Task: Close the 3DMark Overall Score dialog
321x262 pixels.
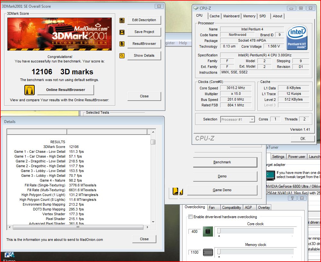Action: pyautogui.click(x=144, y=96)
